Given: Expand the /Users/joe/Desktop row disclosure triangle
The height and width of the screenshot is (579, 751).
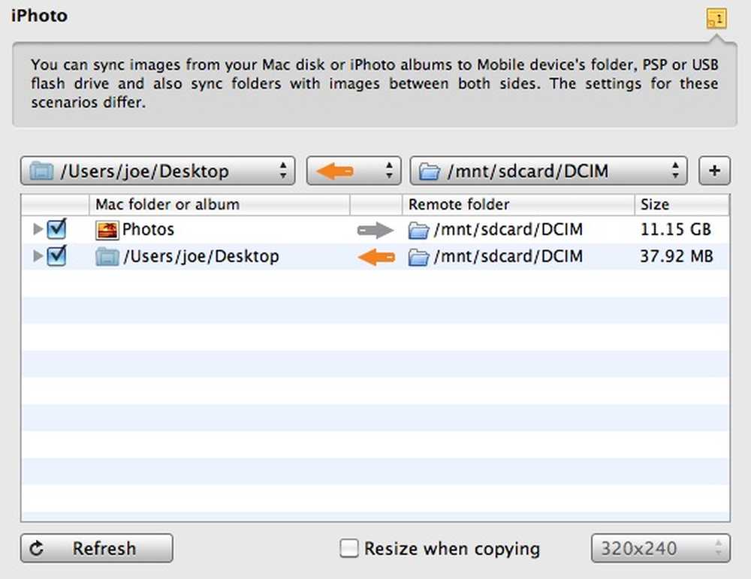Looking at the screenshot, I should (x=38, y=256).
